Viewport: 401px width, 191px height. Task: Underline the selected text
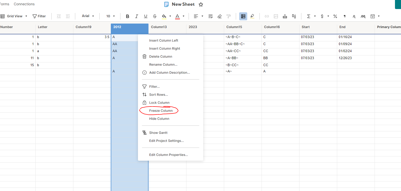[x=145, y=16]
